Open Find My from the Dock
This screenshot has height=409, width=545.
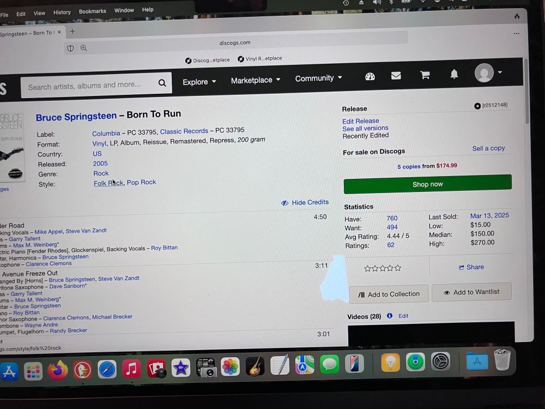tap(415, 362)
